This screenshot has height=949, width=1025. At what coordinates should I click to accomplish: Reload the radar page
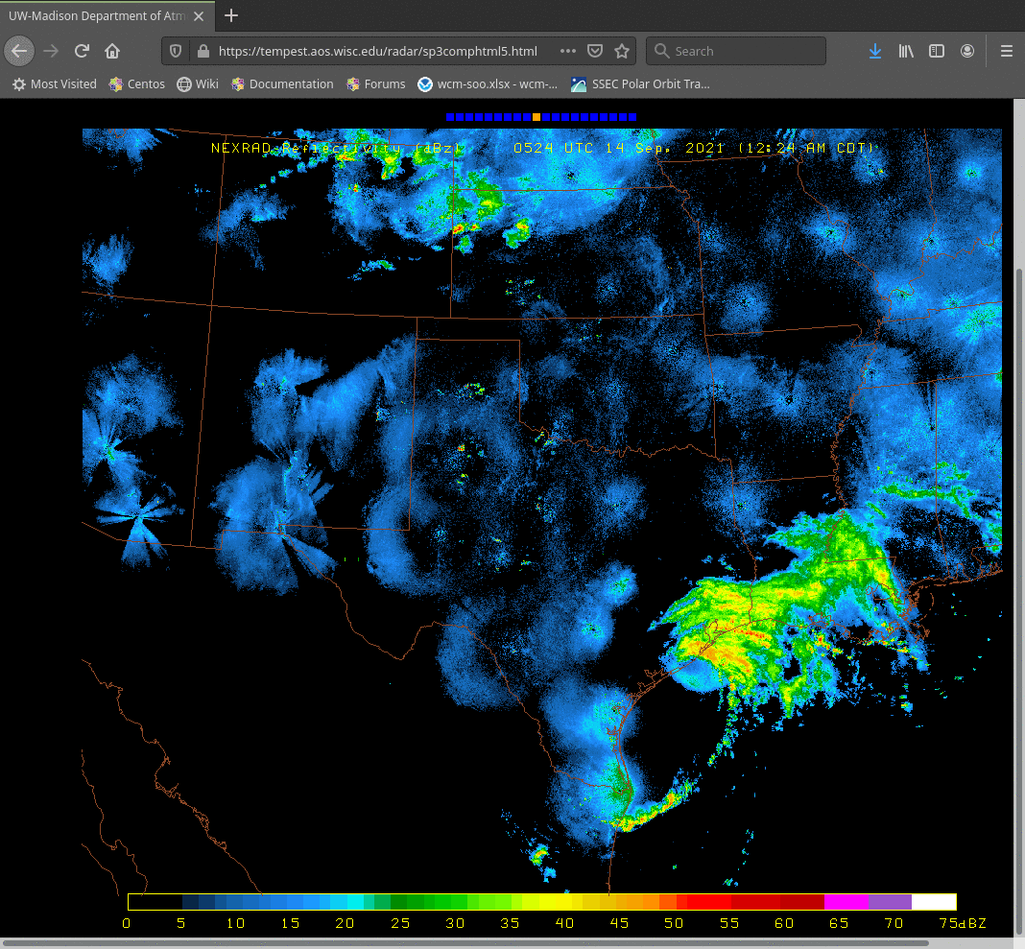click(82, 51)
